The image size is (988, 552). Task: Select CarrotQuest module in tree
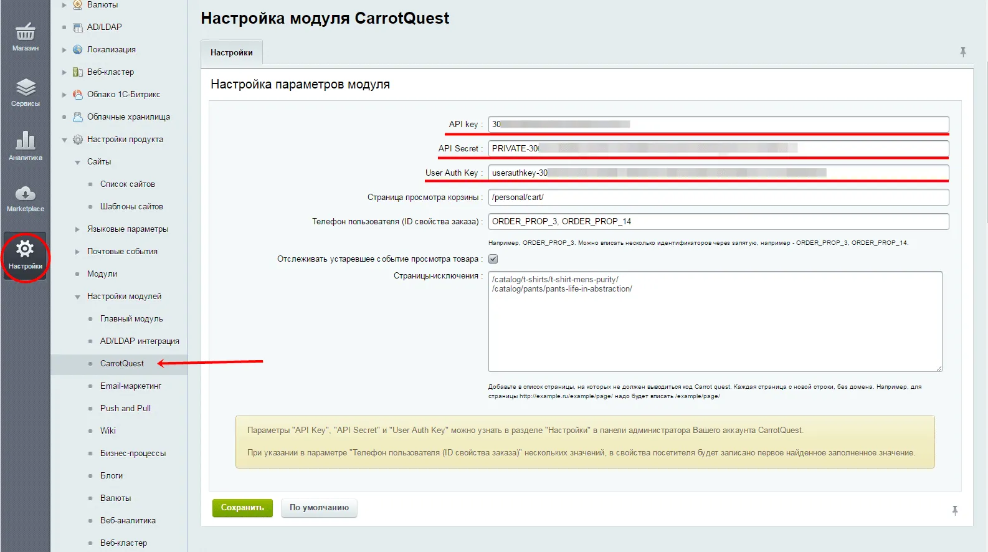point(122,363)
